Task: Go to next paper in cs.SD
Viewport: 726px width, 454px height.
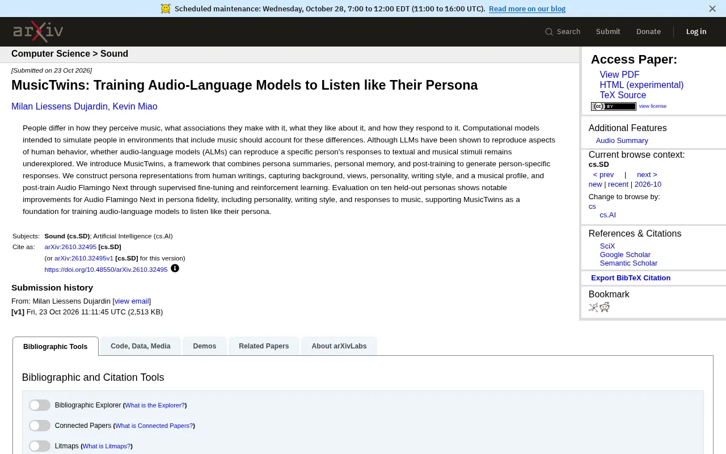Action: (647, 175)
